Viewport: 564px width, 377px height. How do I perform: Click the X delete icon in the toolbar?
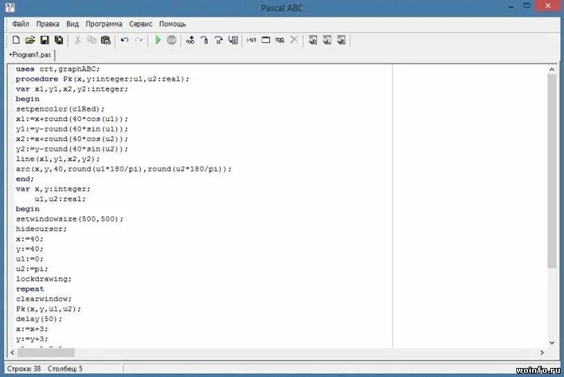(294, 40)
